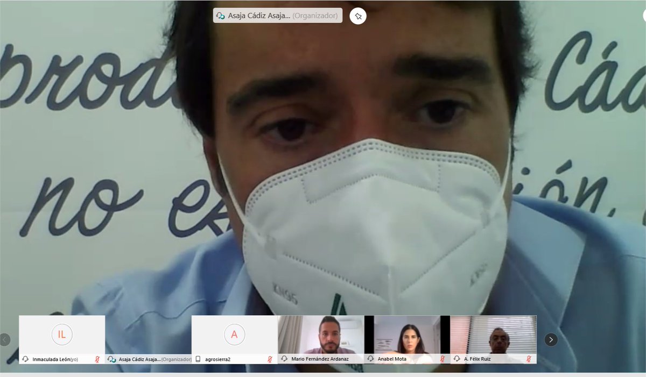This screenshot has height=377, width=646.
Task: Click muted microphone icon for Anabel Mota
Action: click(443, 359)
